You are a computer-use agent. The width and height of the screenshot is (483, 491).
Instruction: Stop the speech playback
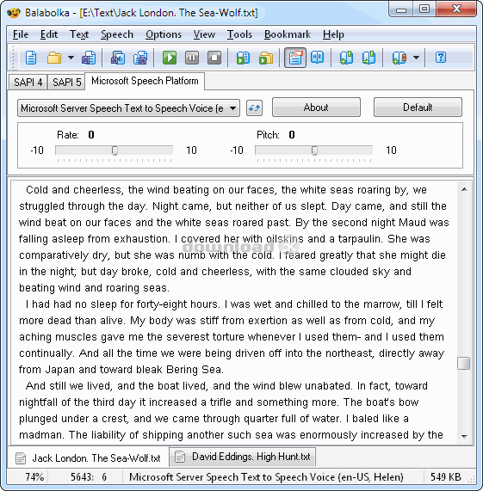tap(214, 58)
